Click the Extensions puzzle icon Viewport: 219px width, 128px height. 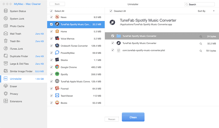tap(5, 101)
